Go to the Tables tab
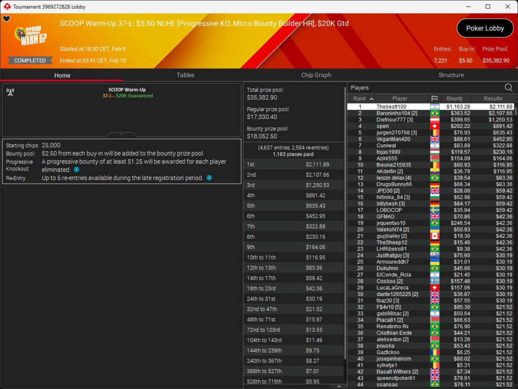 pos(186,75)
